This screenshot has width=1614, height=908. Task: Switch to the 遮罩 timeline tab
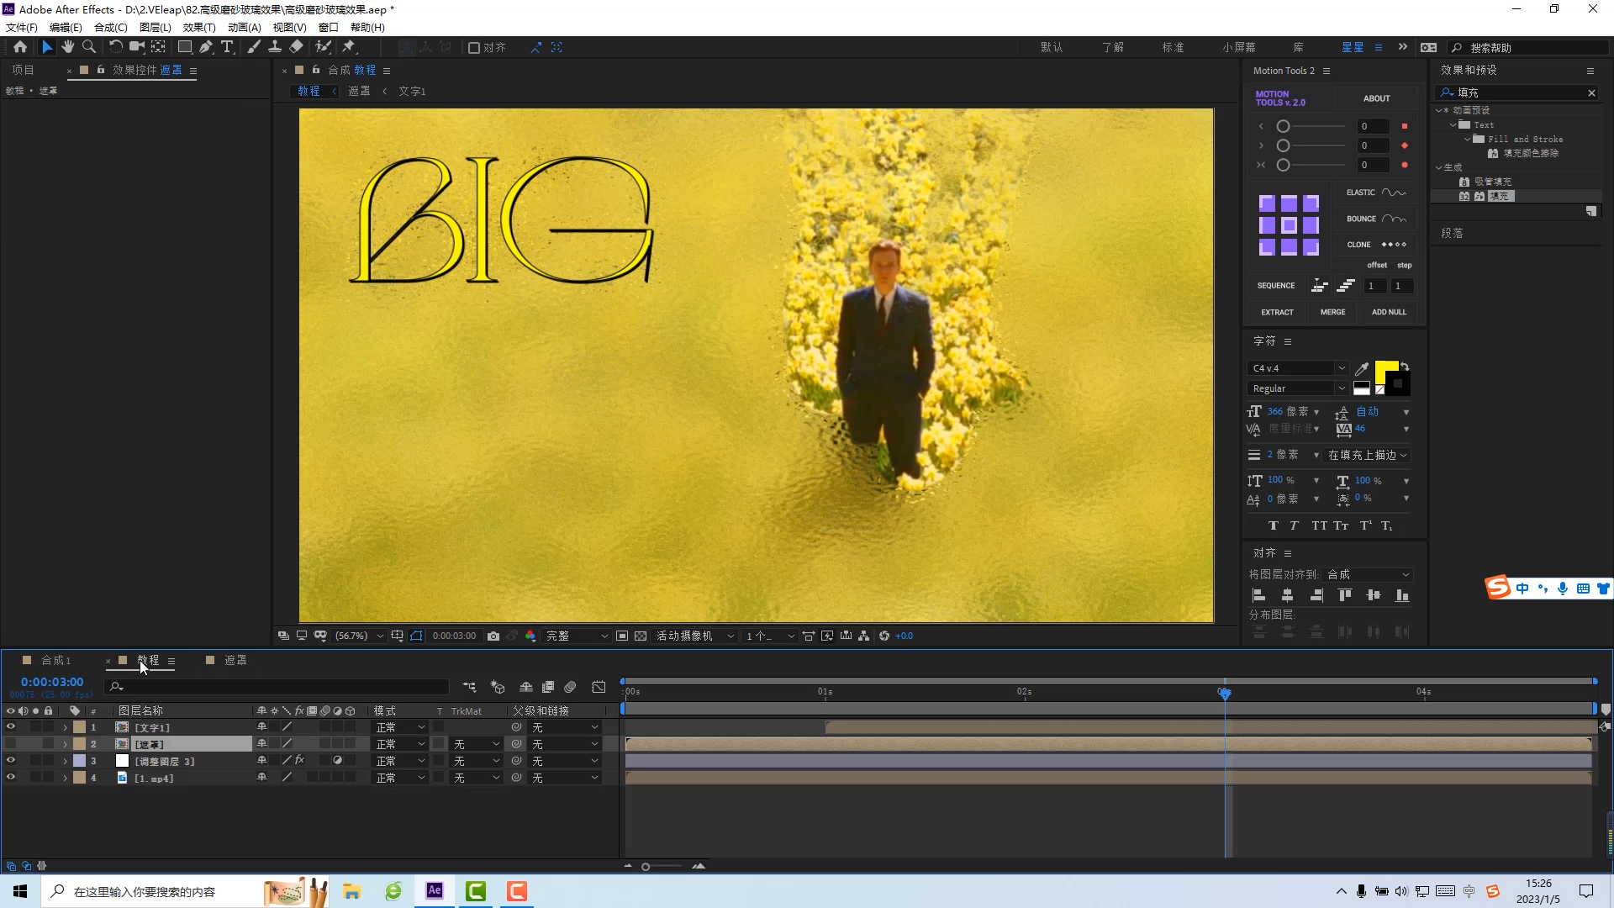[235, 661]
